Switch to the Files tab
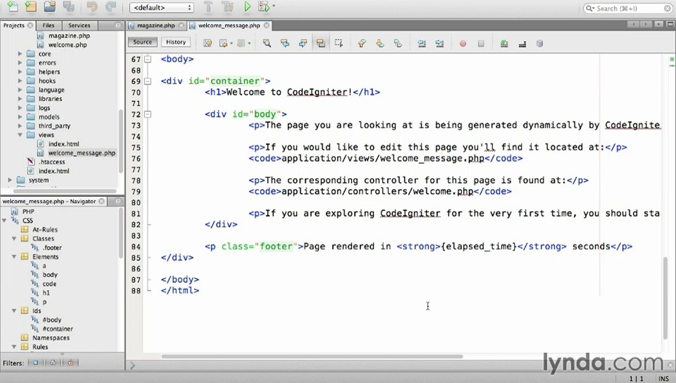Viewport: 676px width, 383px height. (48, 25)
